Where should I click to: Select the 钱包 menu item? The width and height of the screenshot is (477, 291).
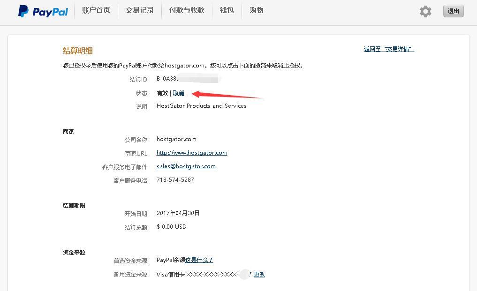(227, 10)
